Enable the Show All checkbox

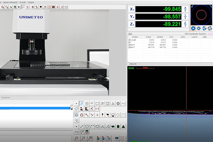pyautogui.click(x=129, y=64)
